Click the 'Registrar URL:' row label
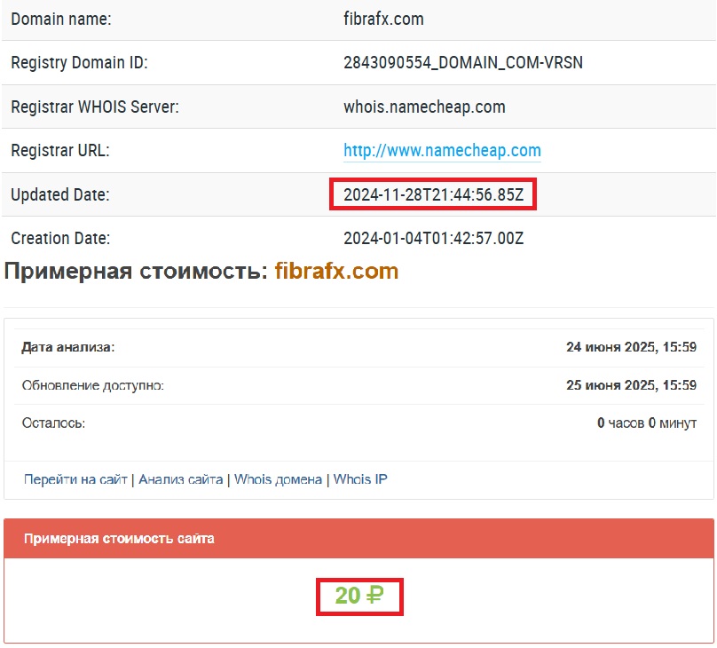Viewport: 717px width, 648px height. coord(59,151)
